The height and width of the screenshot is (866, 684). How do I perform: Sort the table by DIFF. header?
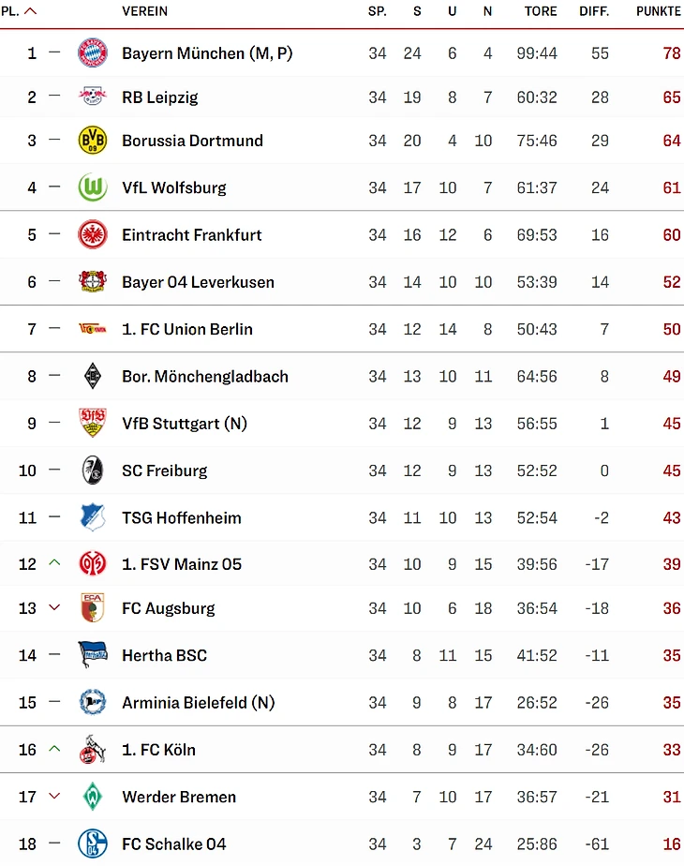[594, 11]
